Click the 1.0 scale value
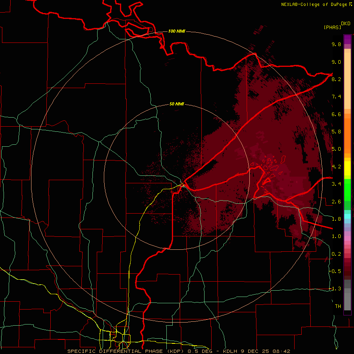 tap(336, 236)
